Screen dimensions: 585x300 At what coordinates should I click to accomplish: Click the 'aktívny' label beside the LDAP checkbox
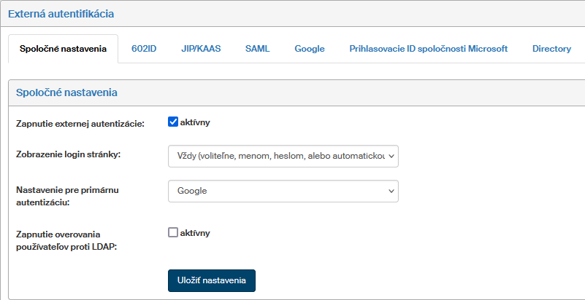195,232
